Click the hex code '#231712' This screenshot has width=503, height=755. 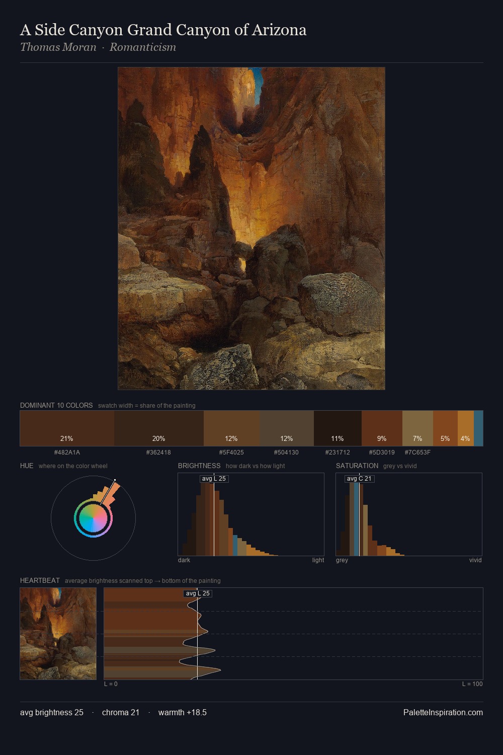338,452
